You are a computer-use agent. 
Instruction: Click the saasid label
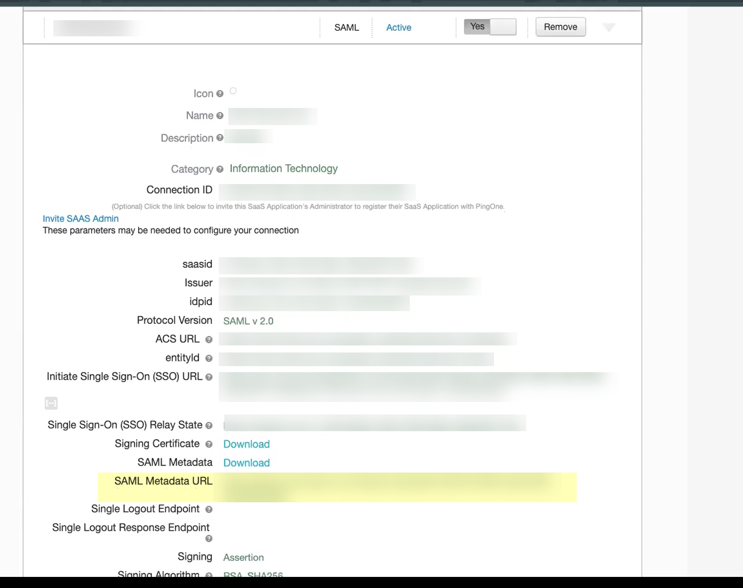(x=197, y=264)
